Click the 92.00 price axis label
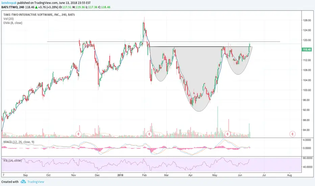Screen dimensions: 315x186 tap(307, 110)
